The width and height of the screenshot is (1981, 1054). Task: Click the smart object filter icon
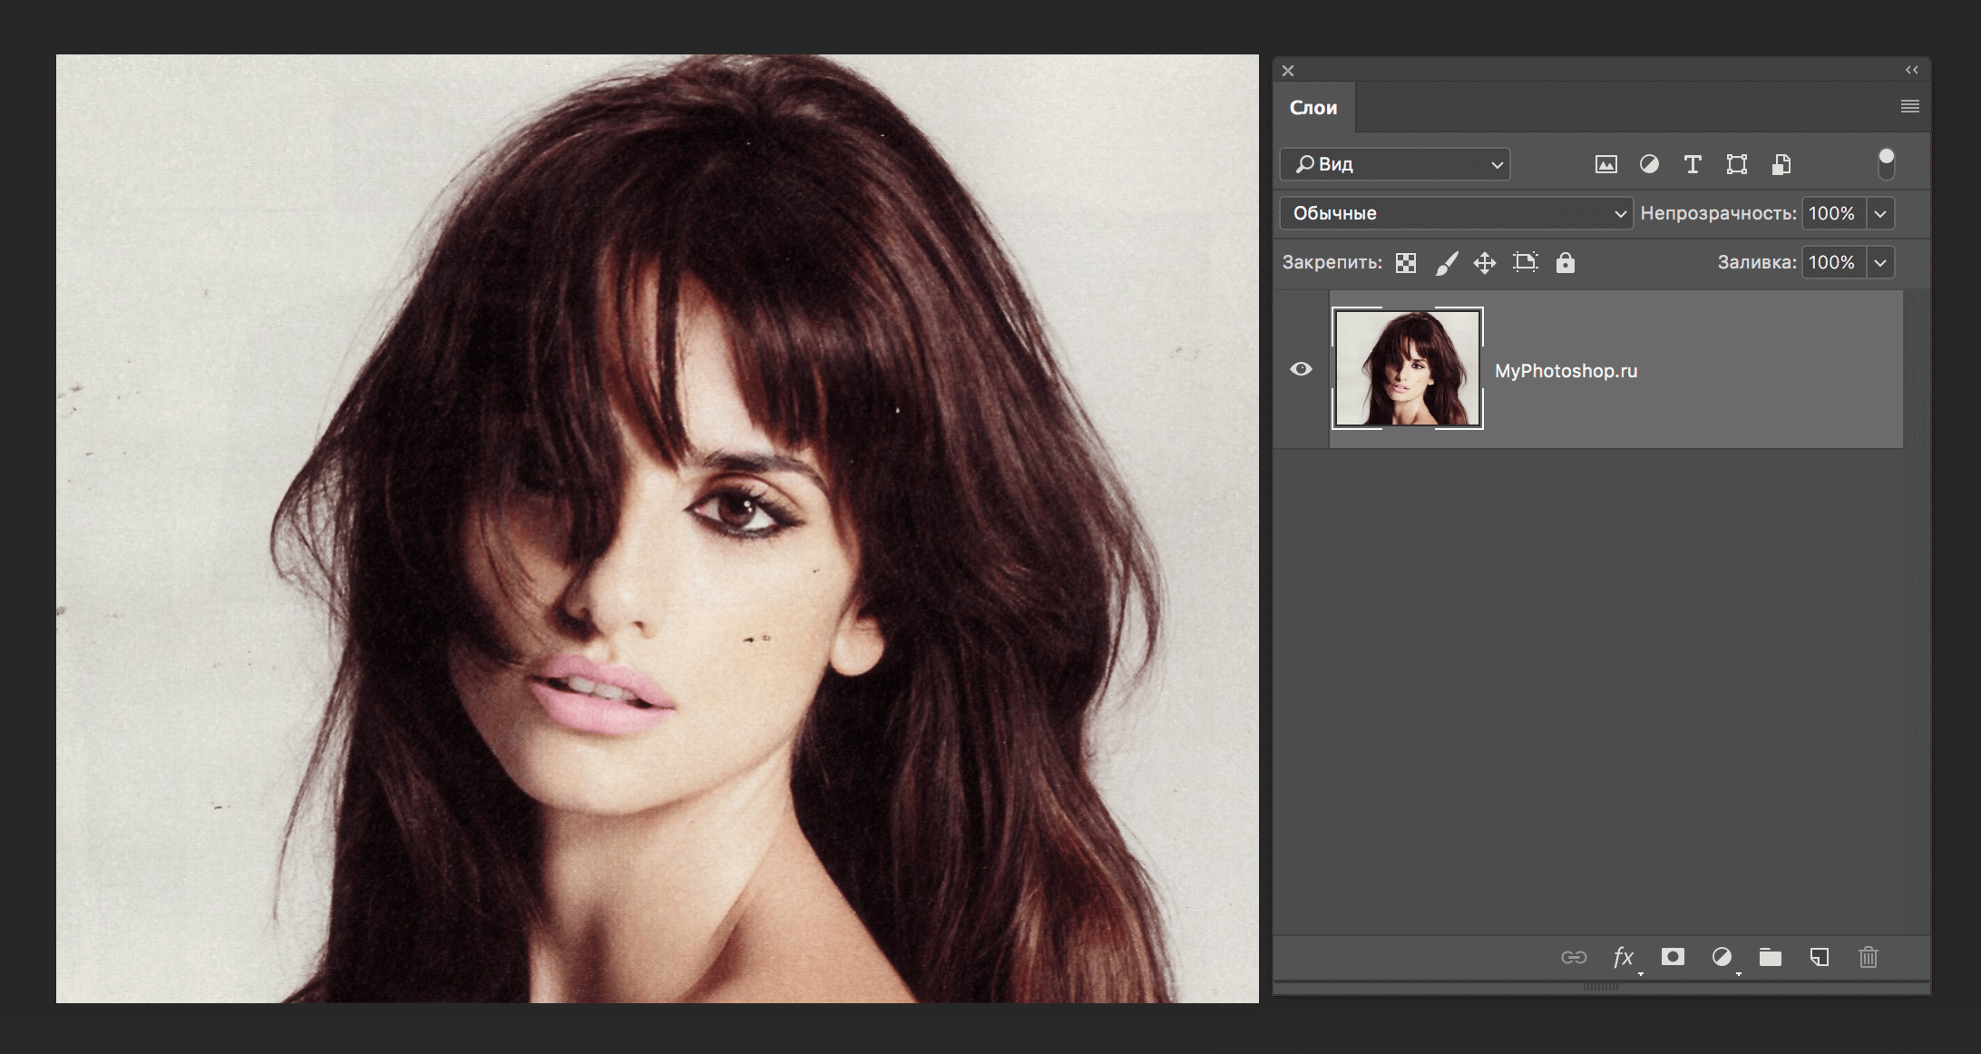[1781, 164]
